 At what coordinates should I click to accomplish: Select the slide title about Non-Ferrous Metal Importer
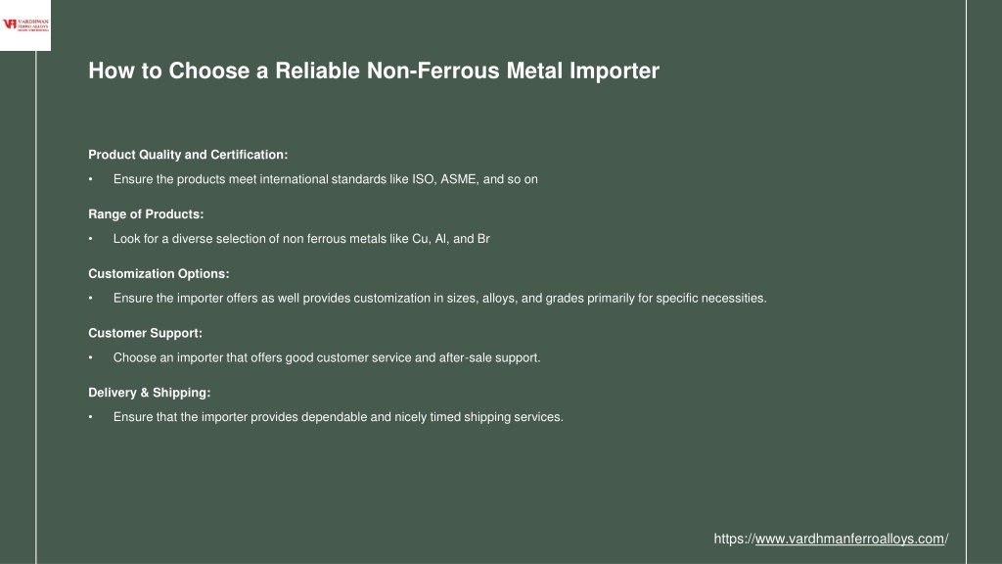[x=373, y=70]
